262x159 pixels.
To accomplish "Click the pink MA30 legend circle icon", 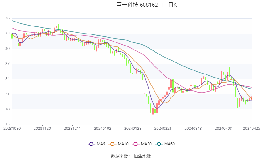I will point(135,144).
